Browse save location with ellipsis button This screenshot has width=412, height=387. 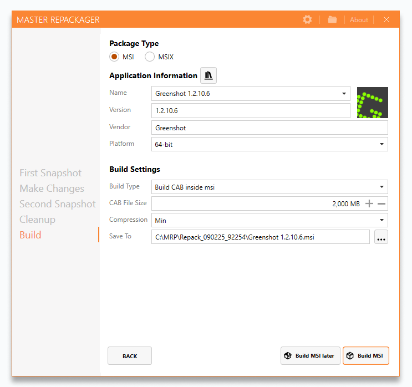[381, 237]
